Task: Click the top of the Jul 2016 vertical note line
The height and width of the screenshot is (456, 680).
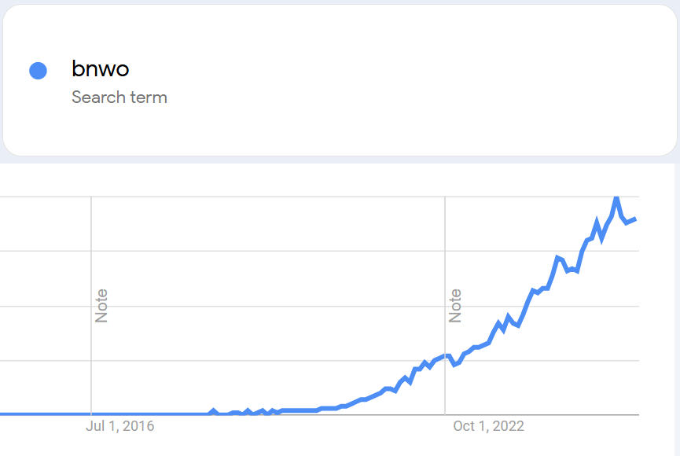Action: (x=91, y=199)
